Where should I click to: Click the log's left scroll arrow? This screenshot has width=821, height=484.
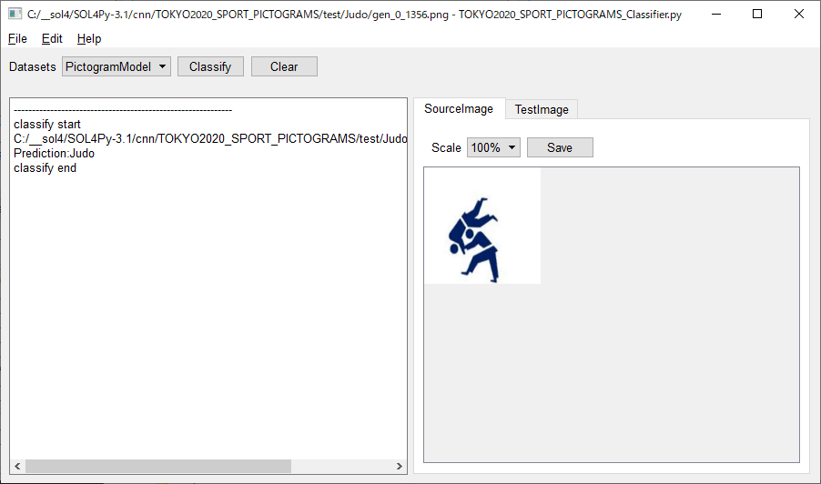click(x=17, y=466)
